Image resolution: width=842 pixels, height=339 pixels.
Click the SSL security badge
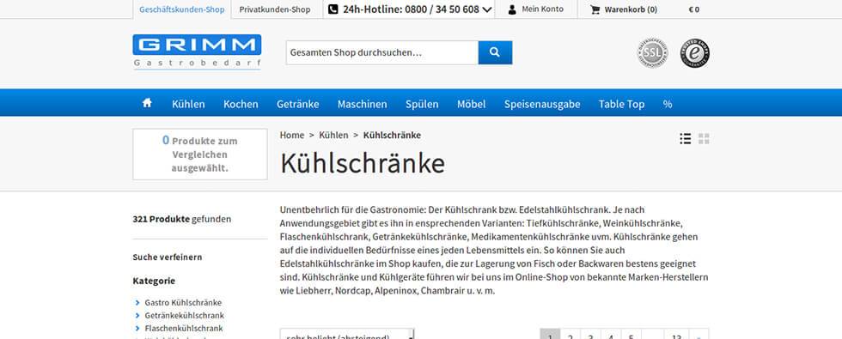coord(652,53)
